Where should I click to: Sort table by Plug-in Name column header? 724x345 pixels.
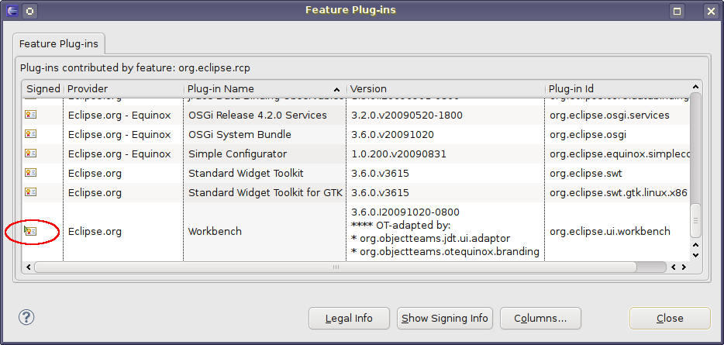click(x=264, y=89)
